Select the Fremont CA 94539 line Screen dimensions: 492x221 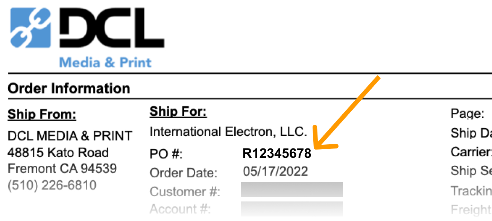[62, 168]
